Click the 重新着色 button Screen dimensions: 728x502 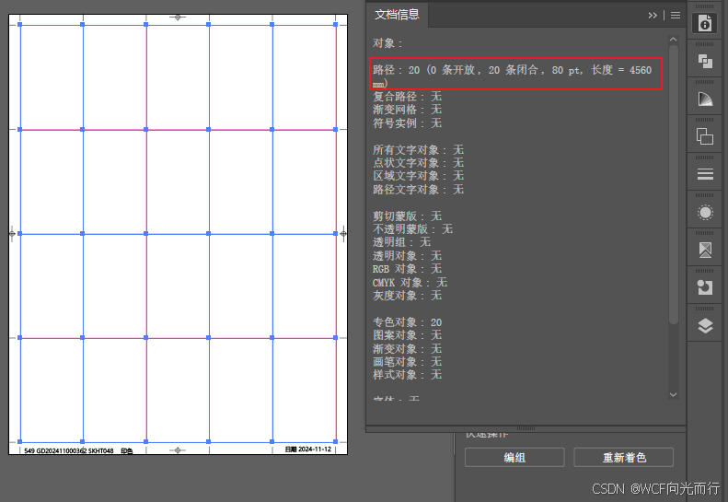tap(623, 458)
